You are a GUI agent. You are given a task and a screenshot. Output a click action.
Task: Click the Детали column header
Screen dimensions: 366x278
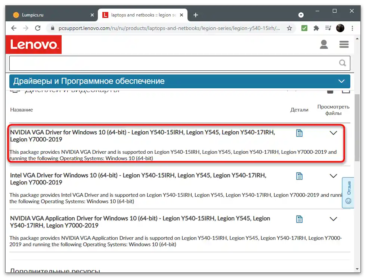point(299,110)
